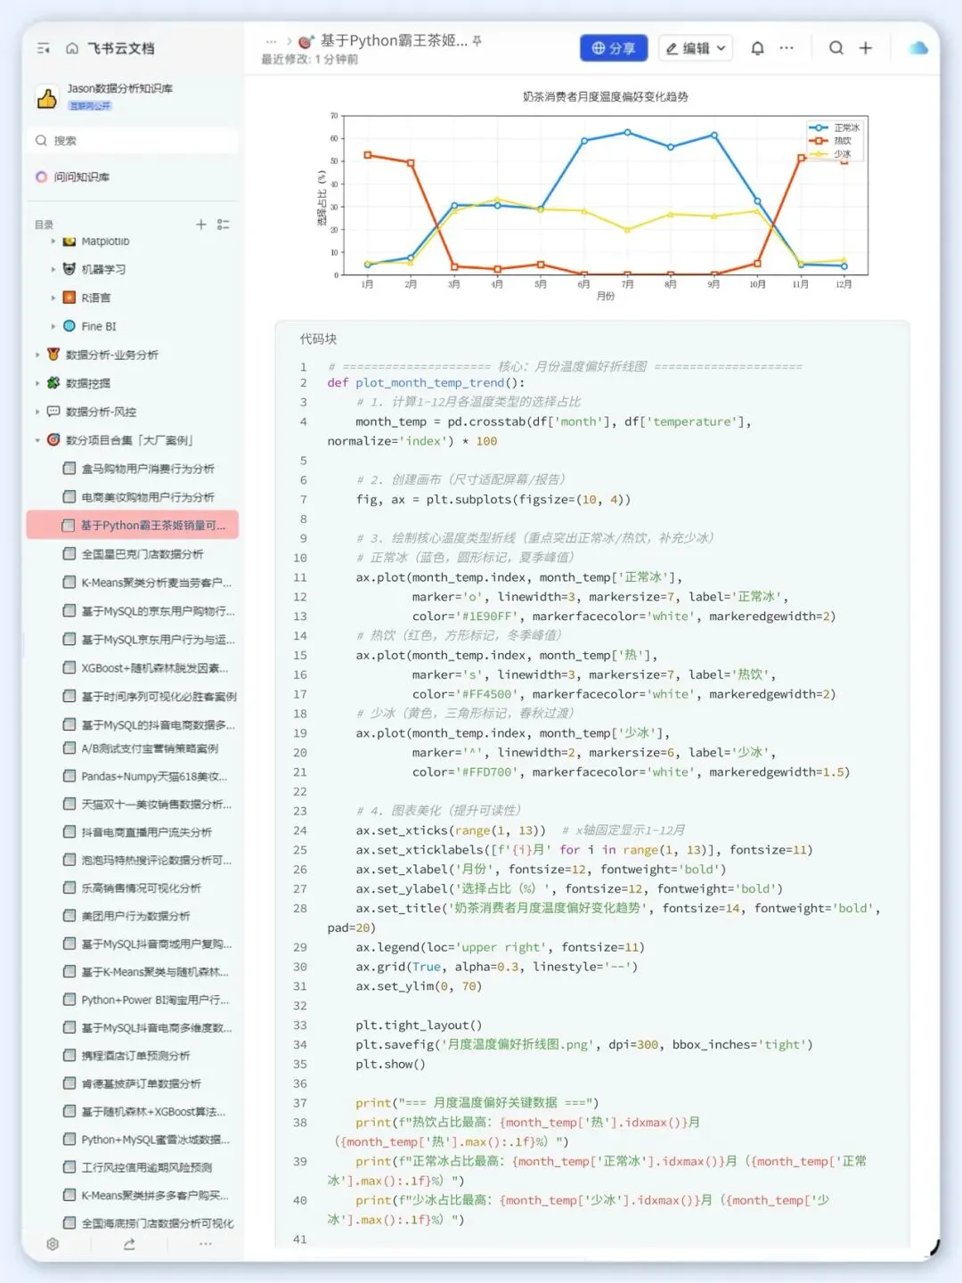
Task: Open 基于随机森林+XGBoost算法 document
Action: [x=154, y=1112]
